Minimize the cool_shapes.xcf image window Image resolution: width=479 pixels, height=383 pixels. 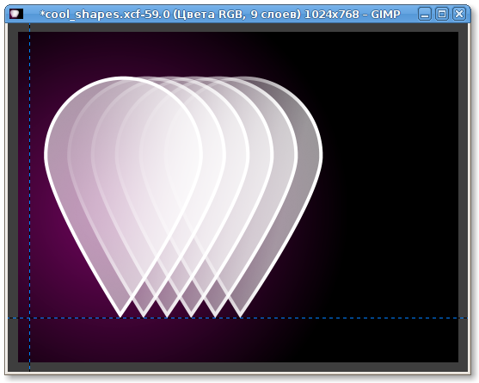[x=424, y=15]
